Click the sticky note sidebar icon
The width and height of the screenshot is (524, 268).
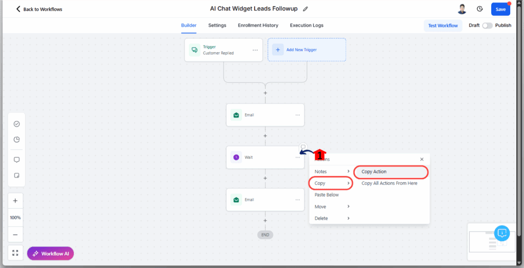tap(16, 175)
